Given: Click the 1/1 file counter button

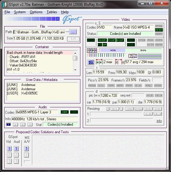Looking at the screenshot, I should pos(73,39).
